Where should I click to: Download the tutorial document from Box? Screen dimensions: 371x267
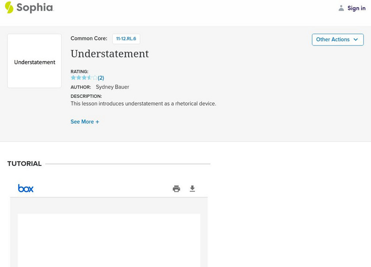tap(192, 189)
